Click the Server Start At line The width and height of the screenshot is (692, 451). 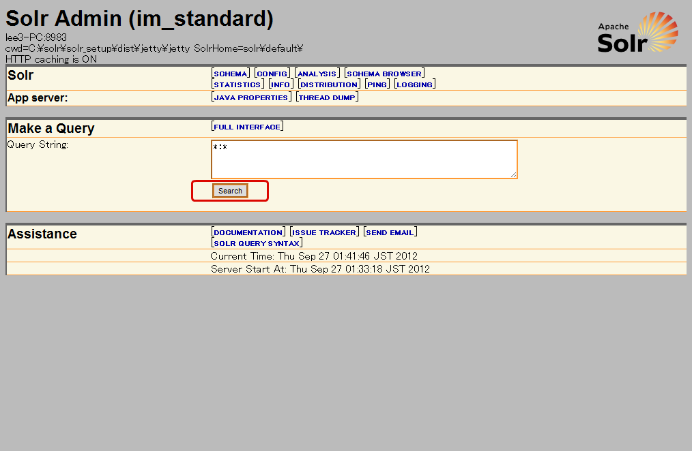[x=320, y=268]
